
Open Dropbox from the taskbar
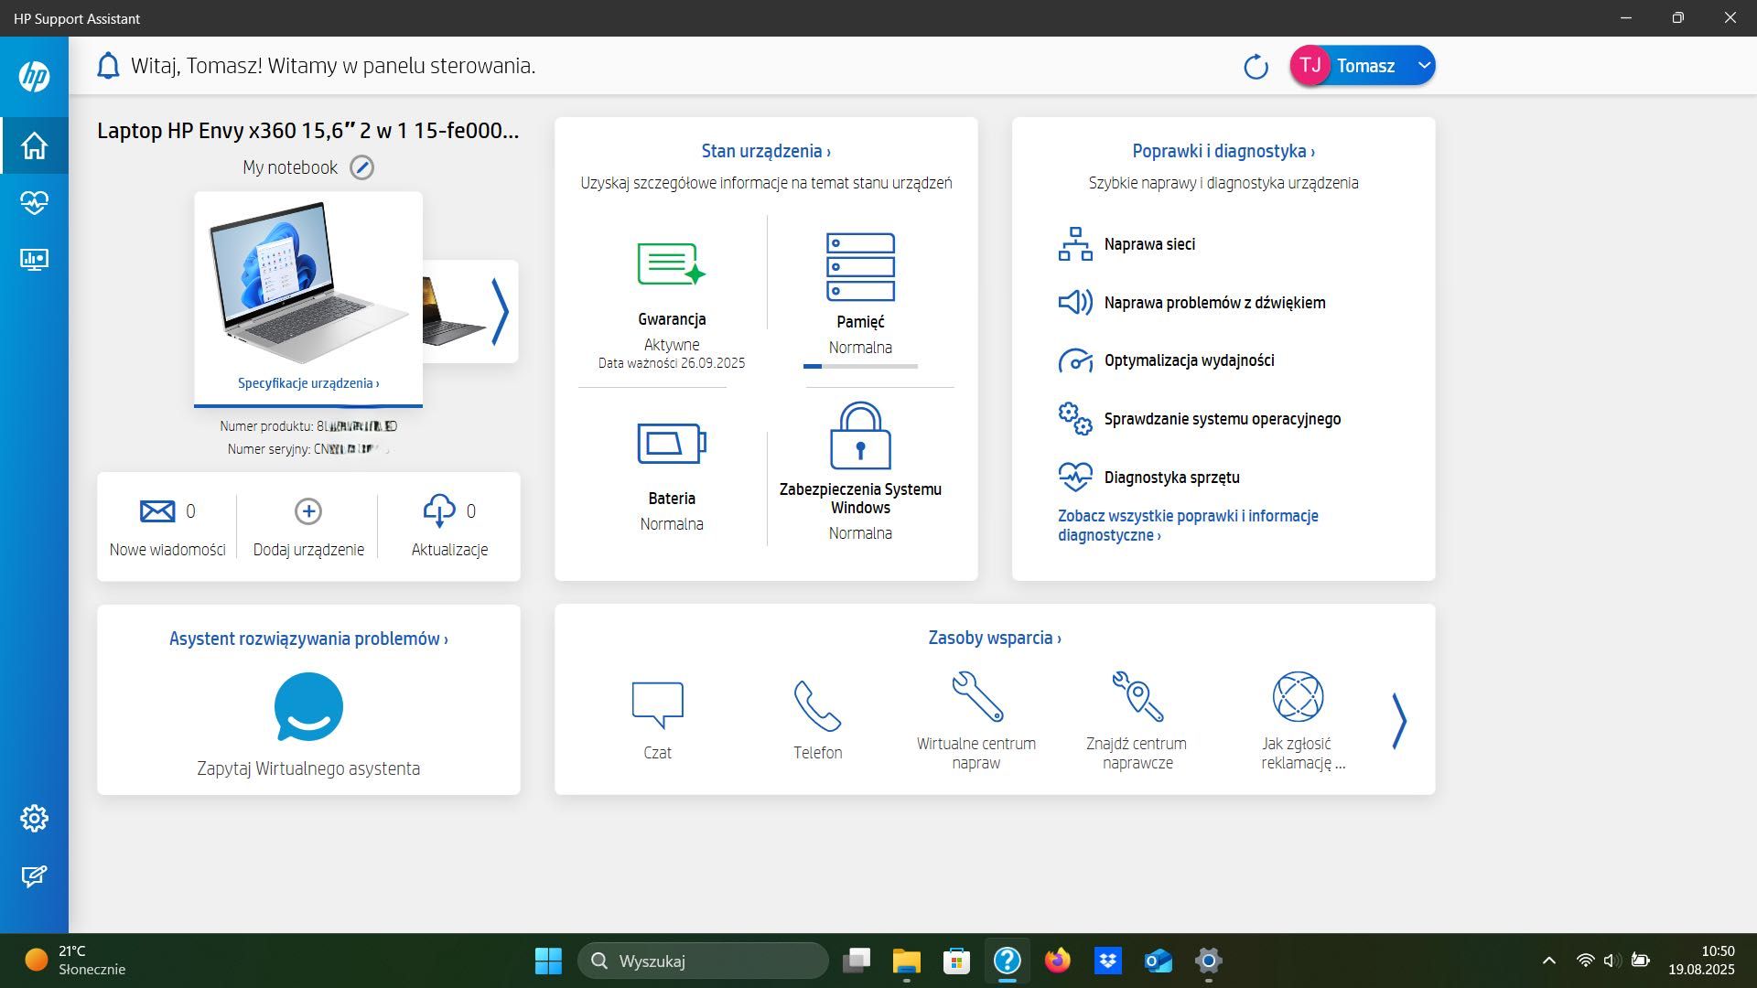click(1107, 961)
